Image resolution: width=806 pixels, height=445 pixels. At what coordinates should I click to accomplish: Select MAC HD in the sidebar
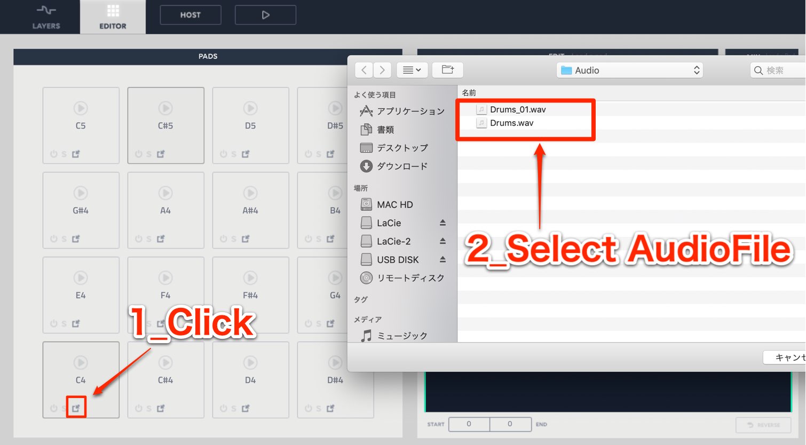coord(386,204)
